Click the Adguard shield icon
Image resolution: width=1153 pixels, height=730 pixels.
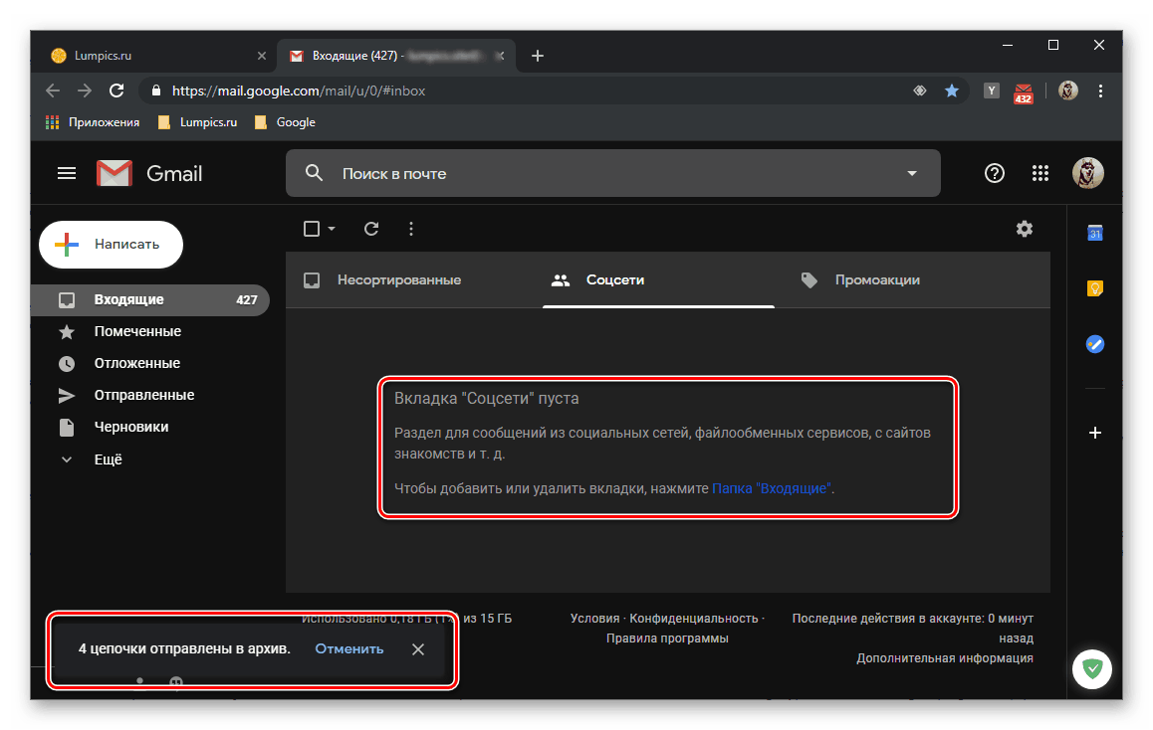(x=1092, y=669)
